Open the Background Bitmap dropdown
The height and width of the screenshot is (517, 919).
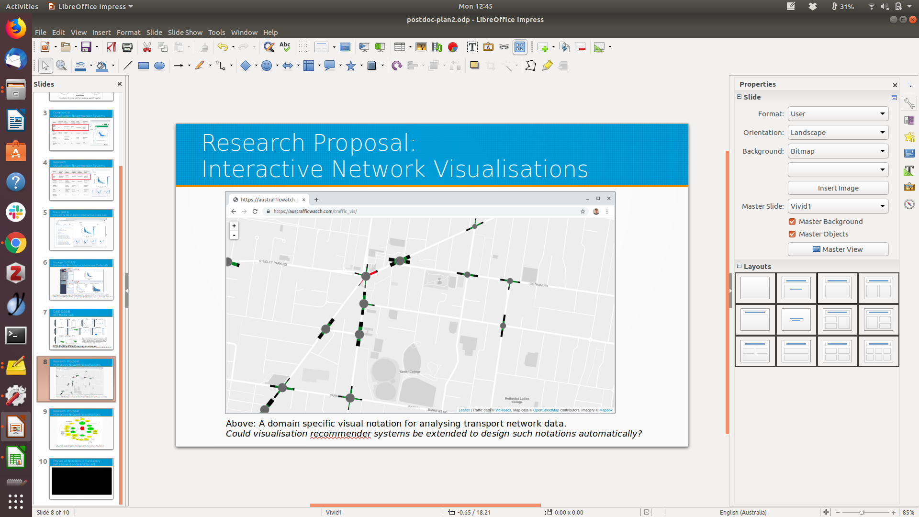coord(838,151)
